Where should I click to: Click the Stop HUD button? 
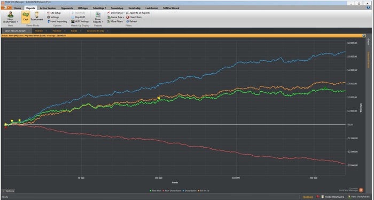[x=78, y=17]
